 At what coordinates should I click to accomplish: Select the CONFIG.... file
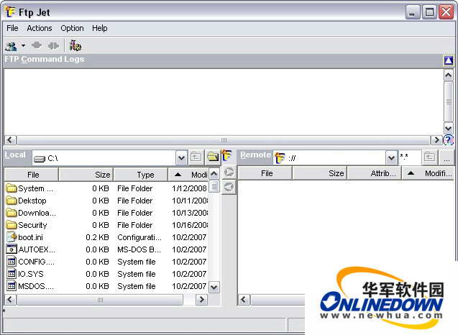[x=30, y=262]
